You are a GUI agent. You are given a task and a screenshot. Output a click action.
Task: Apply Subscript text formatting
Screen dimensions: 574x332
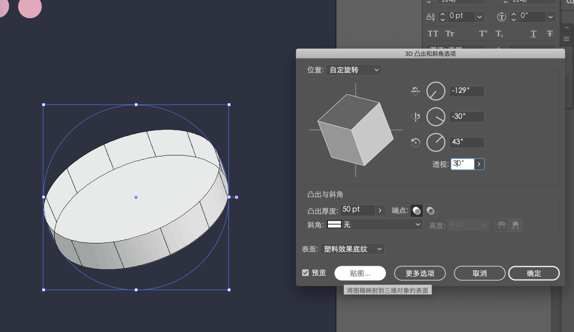pos(499,33)
